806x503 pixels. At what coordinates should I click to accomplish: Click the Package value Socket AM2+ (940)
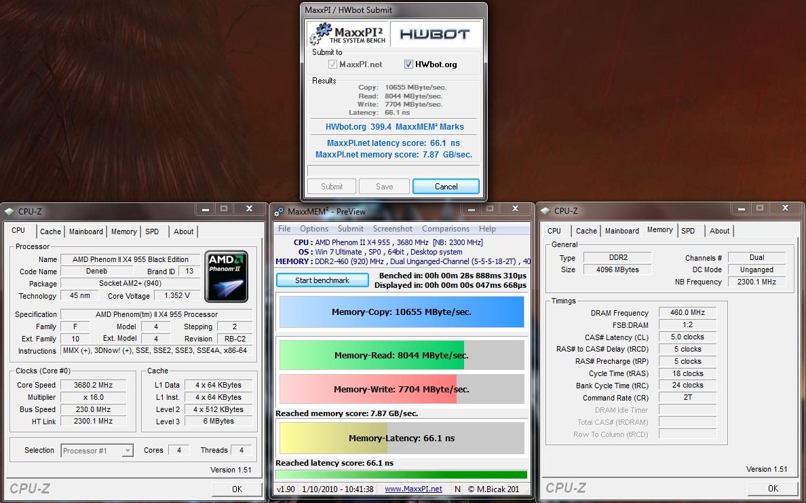point(130,283)
